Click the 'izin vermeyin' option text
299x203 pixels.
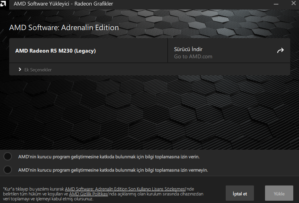click(113, 170)
